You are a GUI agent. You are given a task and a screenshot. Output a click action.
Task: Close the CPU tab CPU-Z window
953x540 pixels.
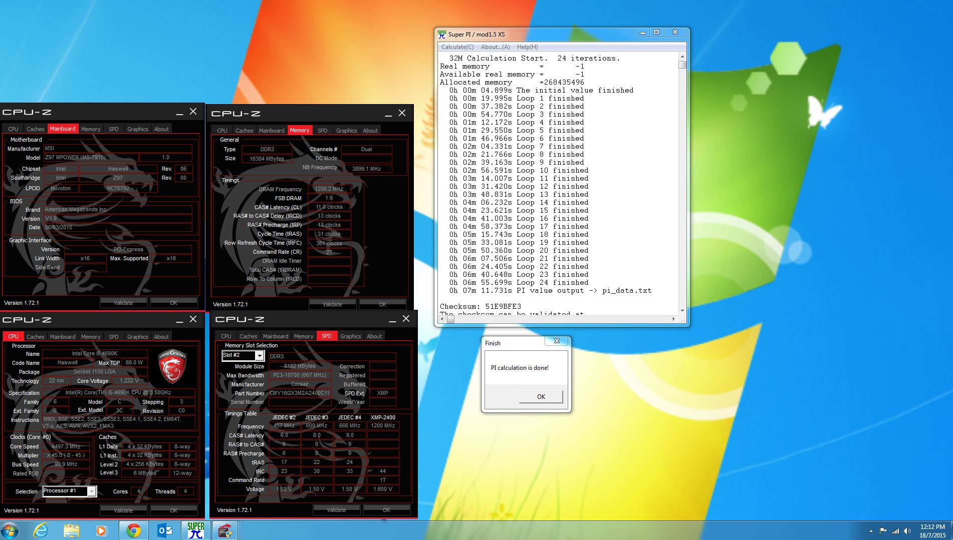(193, 319)
